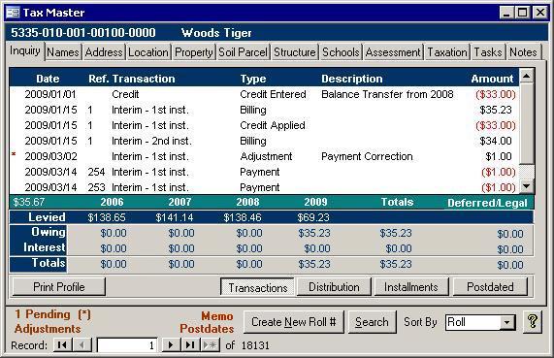554x358 pixels.
Task: Select the Credit Applied transaction type
Action: pos(273,125)
